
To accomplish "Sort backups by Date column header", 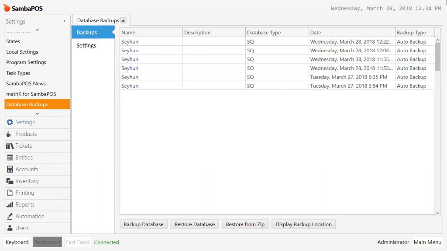I will pyautogui.click(x=352, y=32).
